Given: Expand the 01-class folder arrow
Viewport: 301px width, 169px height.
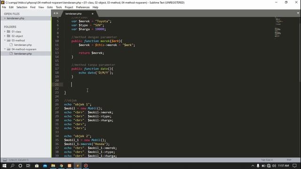Looking at the screenshot, I should click(5, 31).
